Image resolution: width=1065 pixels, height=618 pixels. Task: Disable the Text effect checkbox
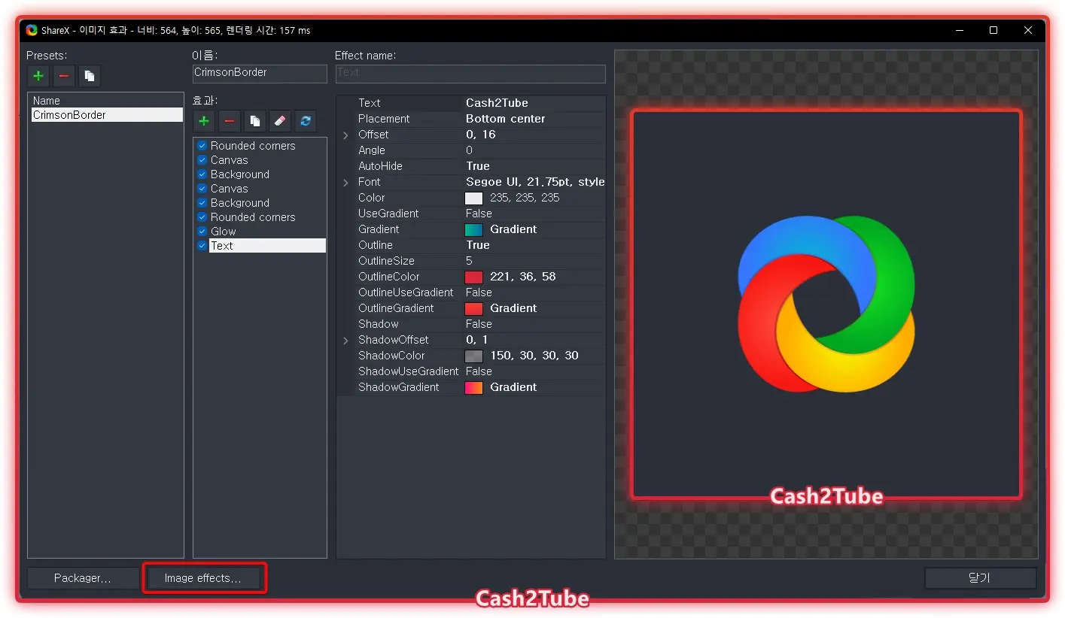pyautogui.click(x=202, y=246)
